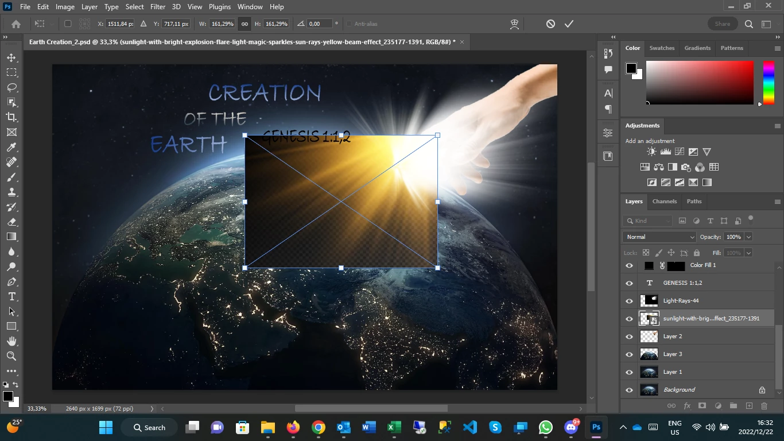This screenshot has height=441, width=784.
Task: Select the Crop tool
Action: point(11,117)
